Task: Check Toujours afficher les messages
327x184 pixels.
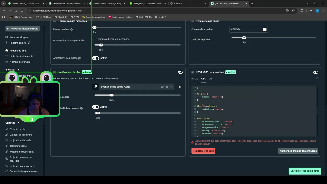Action: (x=94, y=39)
